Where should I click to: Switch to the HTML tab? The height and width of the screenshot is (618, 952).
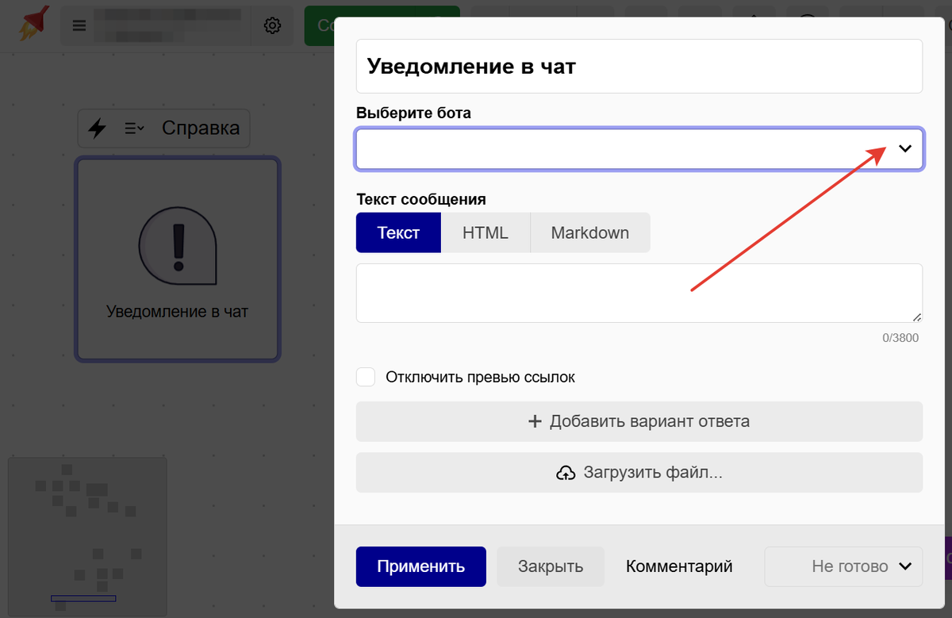[486, 232]
